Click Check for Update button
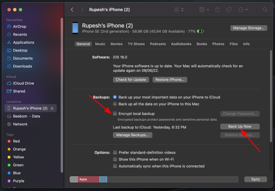Image resolution: width=275 pixels, height=191 pixels. coord(131,80)
